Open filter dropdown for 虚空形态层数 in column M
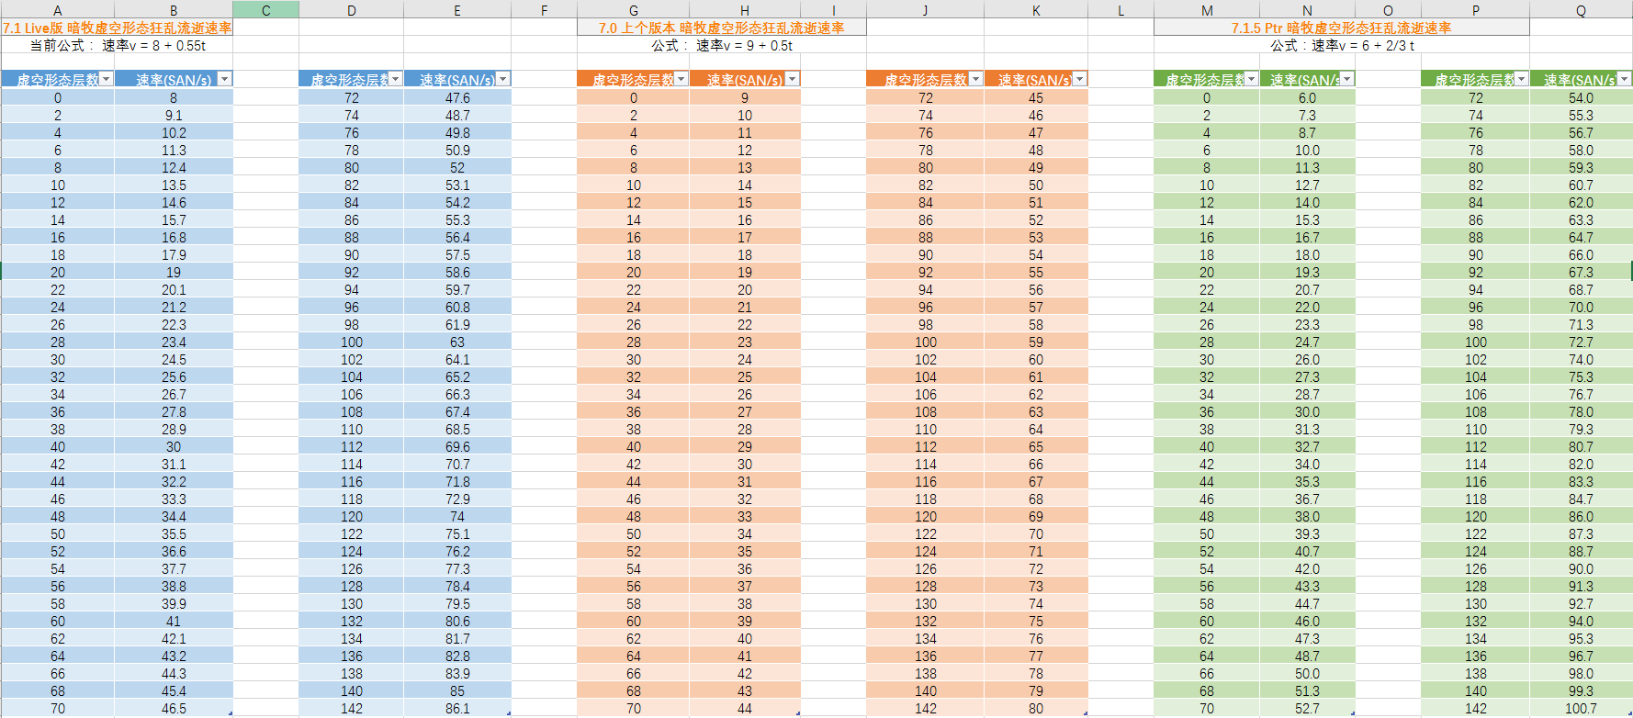Viewport: 1633px width, 718px height. 1252,80
